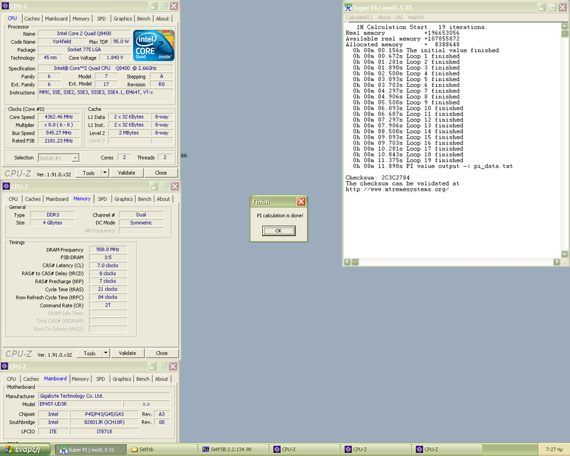Open the Bench tab in top CPU-Z window
Viewport: 570px width, 456px height.
(144, 18)
